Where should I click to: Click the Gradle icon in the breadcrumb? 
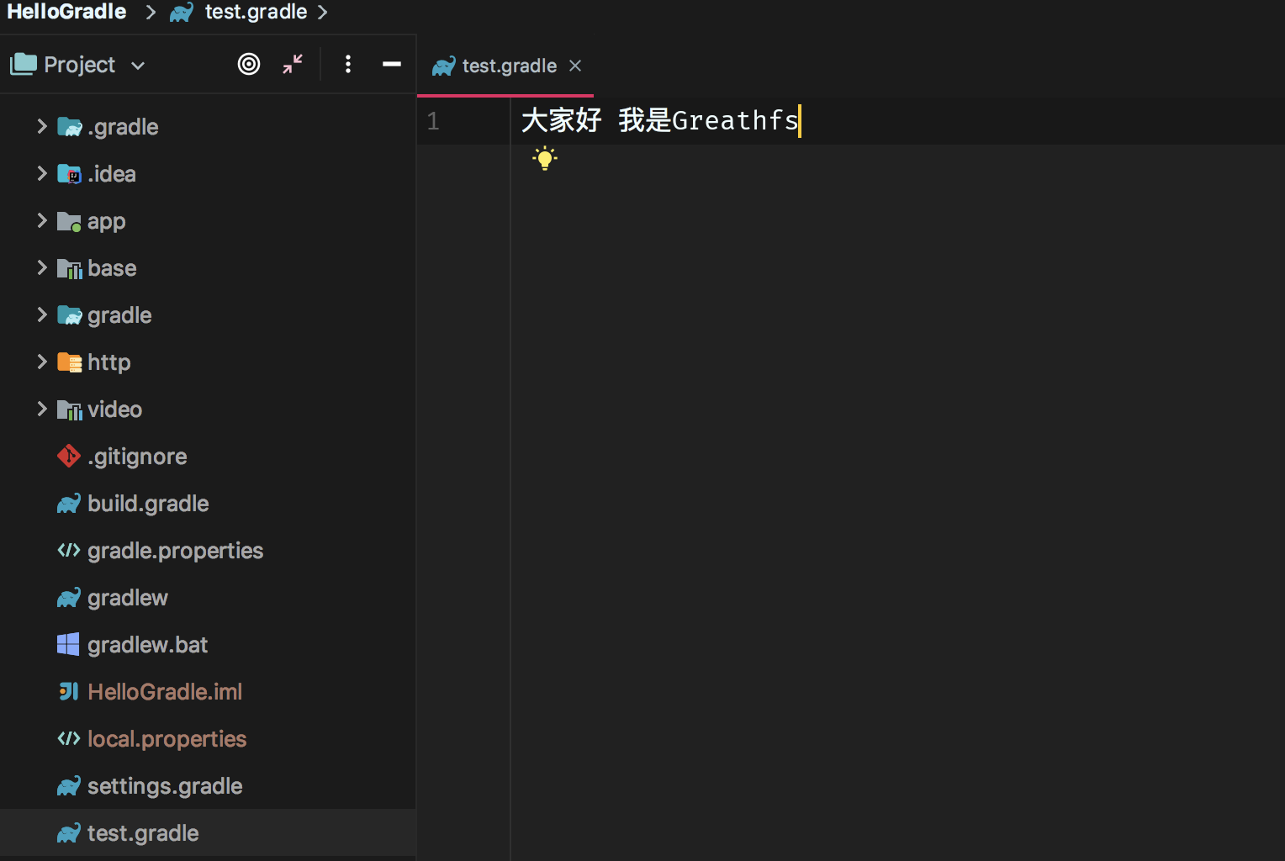coord(182,13)
